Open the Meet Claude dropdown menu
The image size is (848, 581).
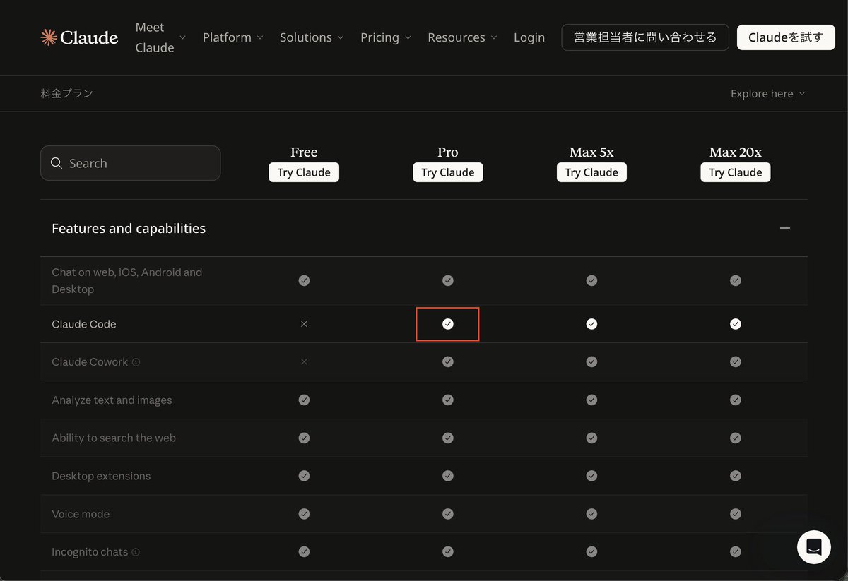click(x=160, y=37)
